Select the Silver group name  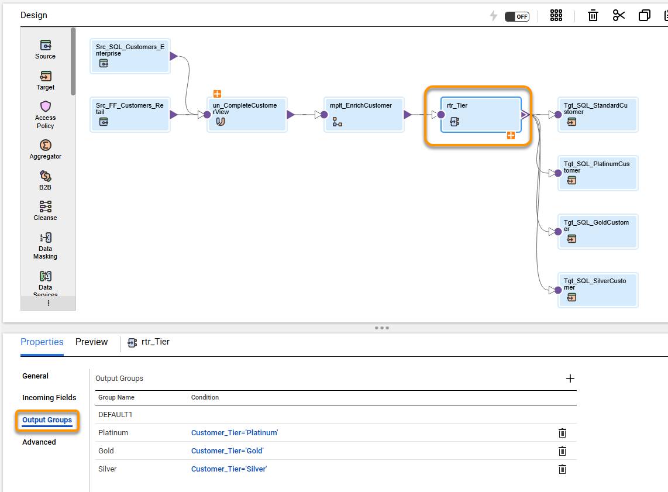tap(107, 469)
